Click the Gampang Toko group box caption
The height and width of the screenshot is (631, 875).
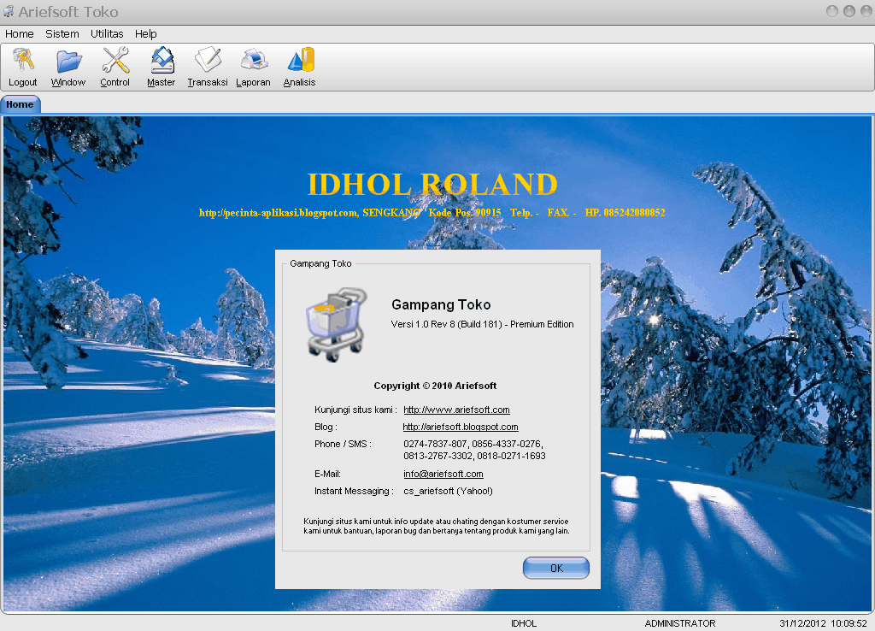(321, 263)
